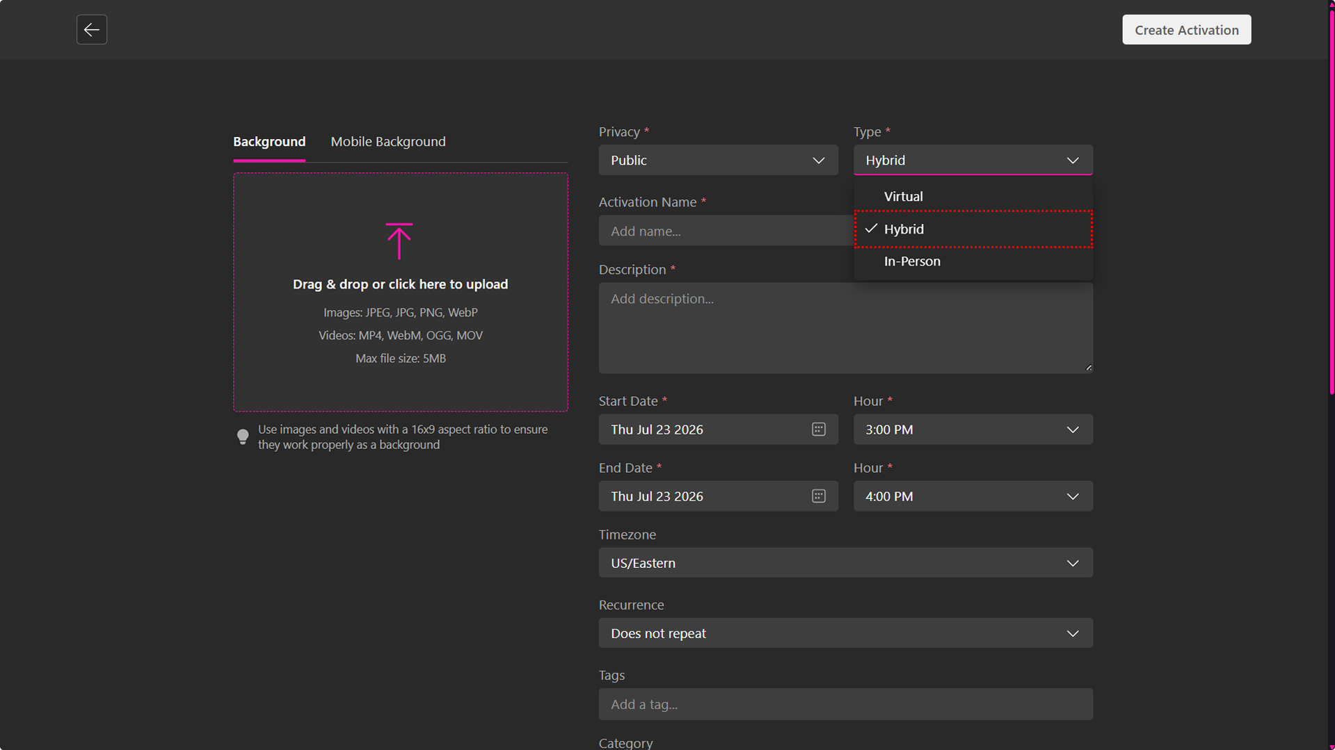This screenshot has width=1335, height=750.
Task: Open the end Hour dropdown 4:00 PM
Action: (x=973, y=496)
